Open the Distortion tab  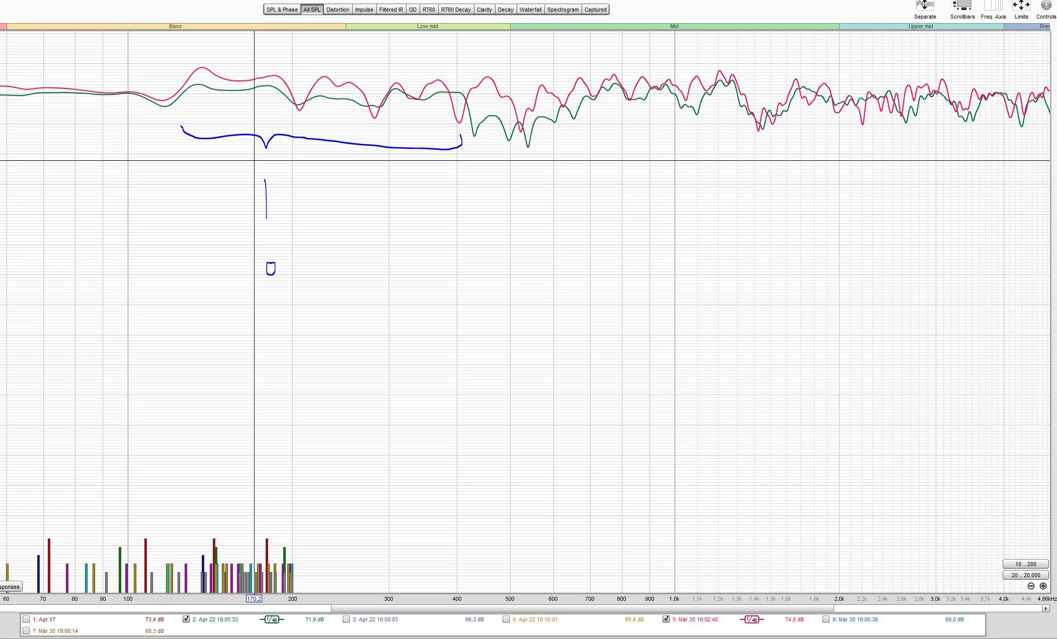click(x=338, y=10)
